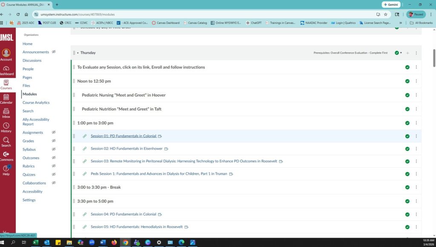Select Grades in course navigation
This screenshot has width=436, height=247.
(x=28, y=141)
